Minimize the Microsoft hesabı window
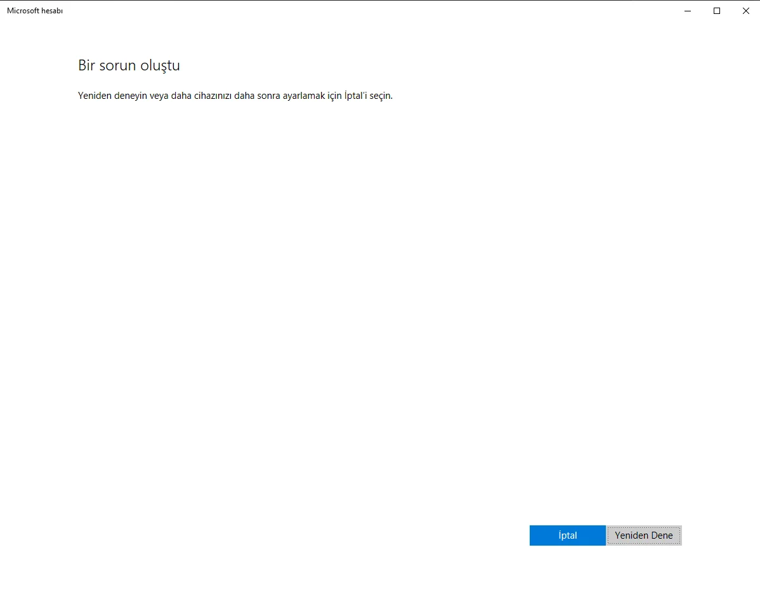 (x=687, y=11)
